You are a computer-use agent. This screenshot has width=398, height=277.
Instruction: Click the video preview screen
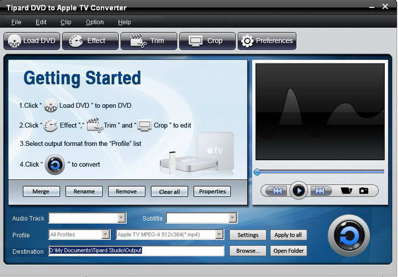click(x=320, y=111)
